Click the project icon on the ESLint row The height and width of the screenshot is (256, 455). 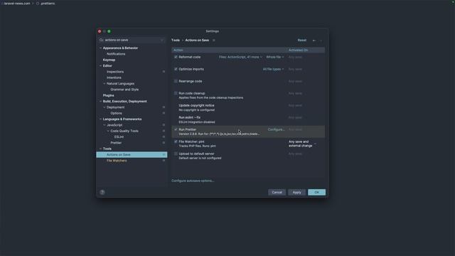[x=164, y=137]
